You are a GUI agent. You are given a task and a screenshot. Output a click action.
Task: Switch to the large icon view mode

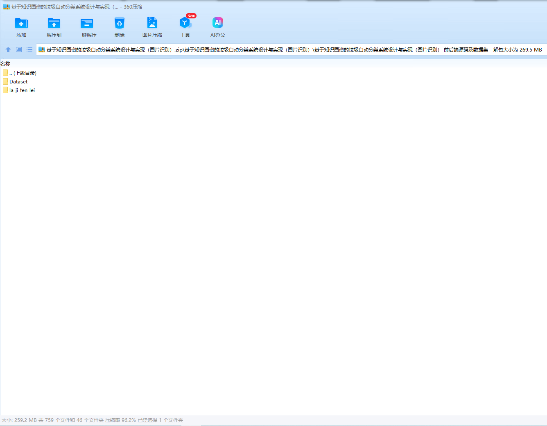[x=19, y=49]
